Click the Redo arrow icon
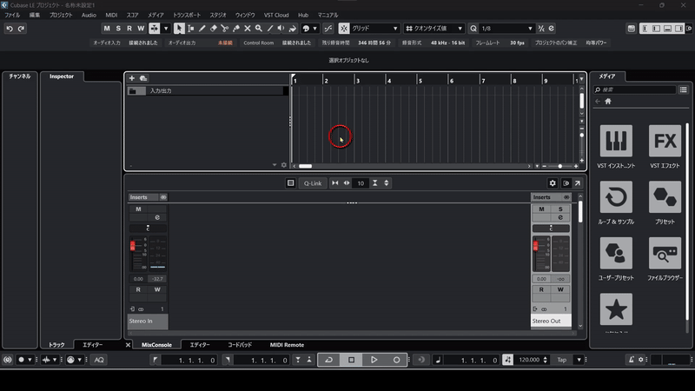 [21, 29]
